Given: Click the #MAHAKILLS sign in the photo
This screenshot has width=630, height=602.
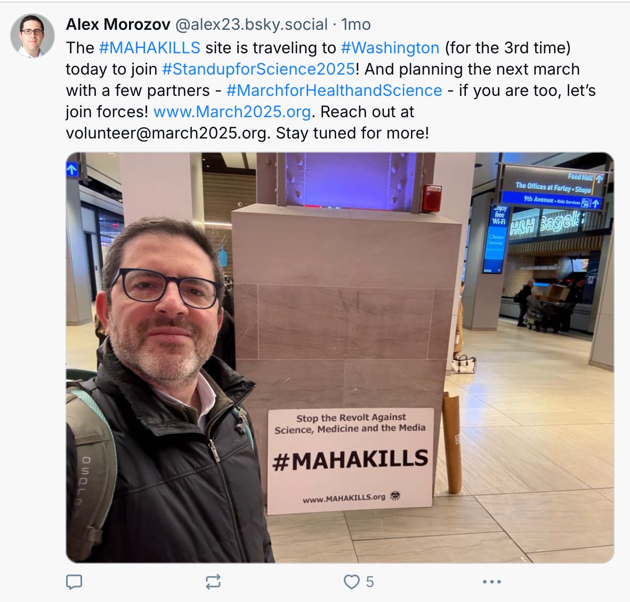Looking at the screenshot, I should coord(350,460).
